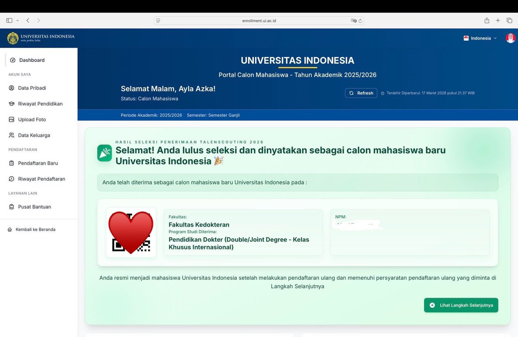Image resolution: width=518 pixels, height=337 pixels.
Task: Click the Data Pribadi person icon
Action: [12, 88]
